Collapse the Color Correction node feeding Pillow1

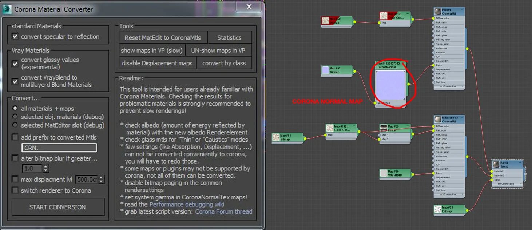pyautogui.click(x=408, y=14)
